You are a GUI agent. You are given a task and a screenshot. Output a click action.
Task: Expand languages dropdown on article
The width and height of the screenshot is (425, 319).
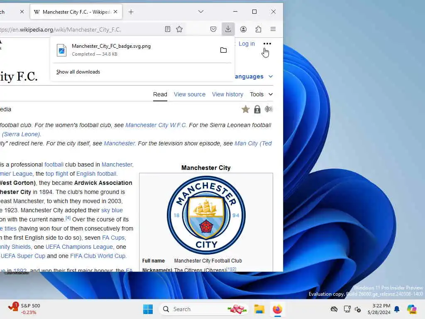click(254, 76)
